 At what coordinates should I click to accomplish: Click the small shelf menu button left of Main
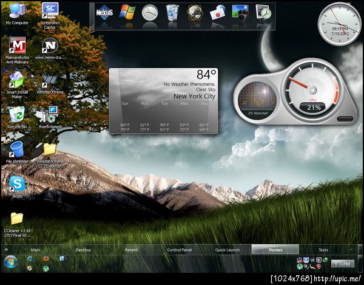[6, 250]
